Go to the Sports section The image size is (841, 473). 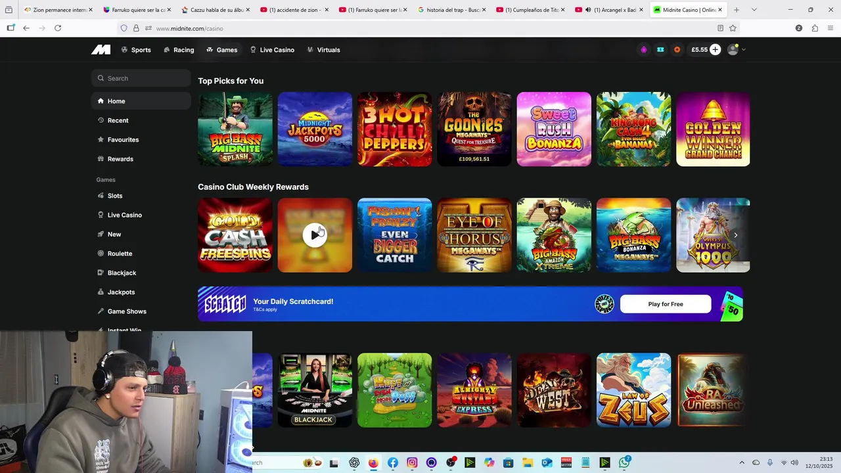tap(136, 50)
